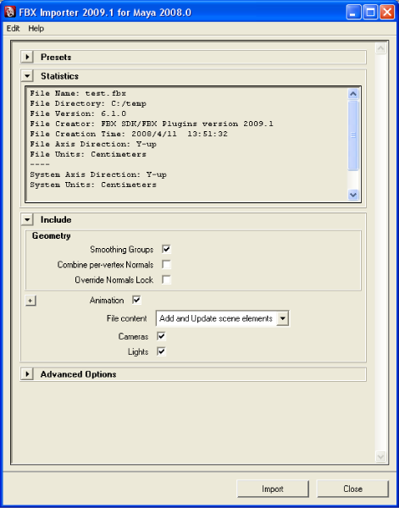Expand the Presets section
399x508 pixels.
coord(28,58)
